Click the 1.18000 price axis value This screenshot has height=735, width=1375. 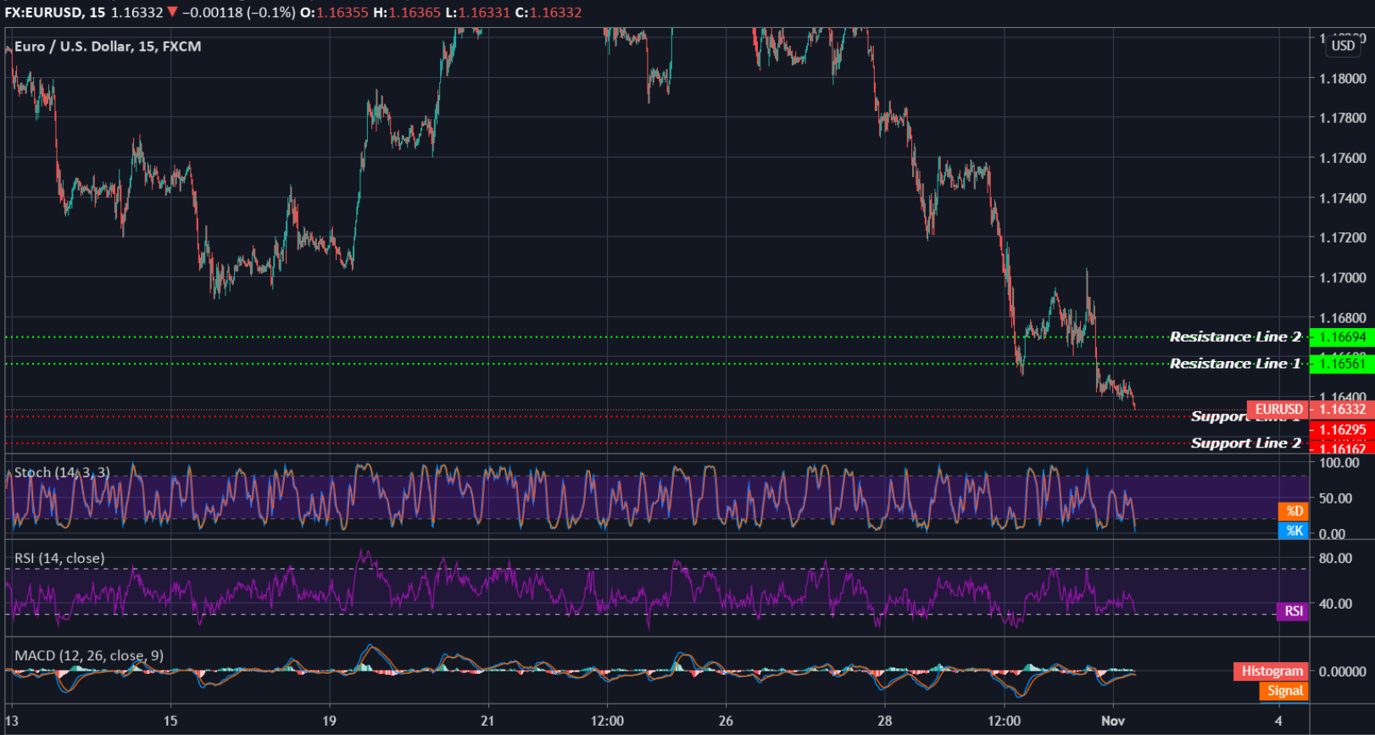(x=1343, y=79)
